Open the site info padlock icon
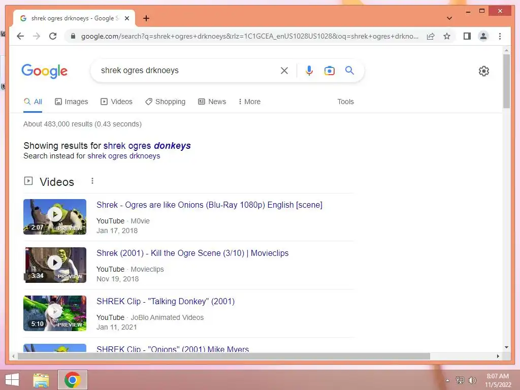 click(73, 36)
